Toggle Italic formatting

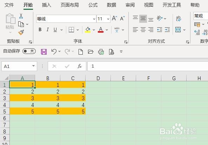coord(48,29)
